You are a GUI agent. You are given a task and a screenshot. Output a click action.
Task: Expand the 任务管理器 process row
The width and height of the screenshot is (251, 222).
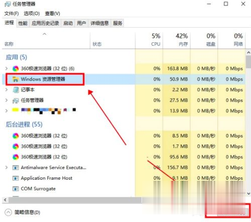[7, 100]
